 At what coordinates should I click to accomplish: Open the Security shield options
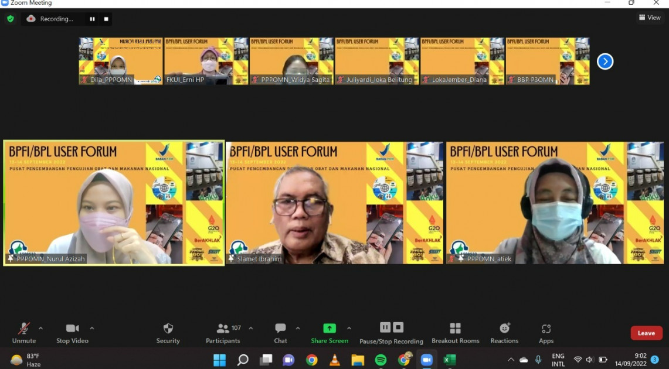coord(168,329)
